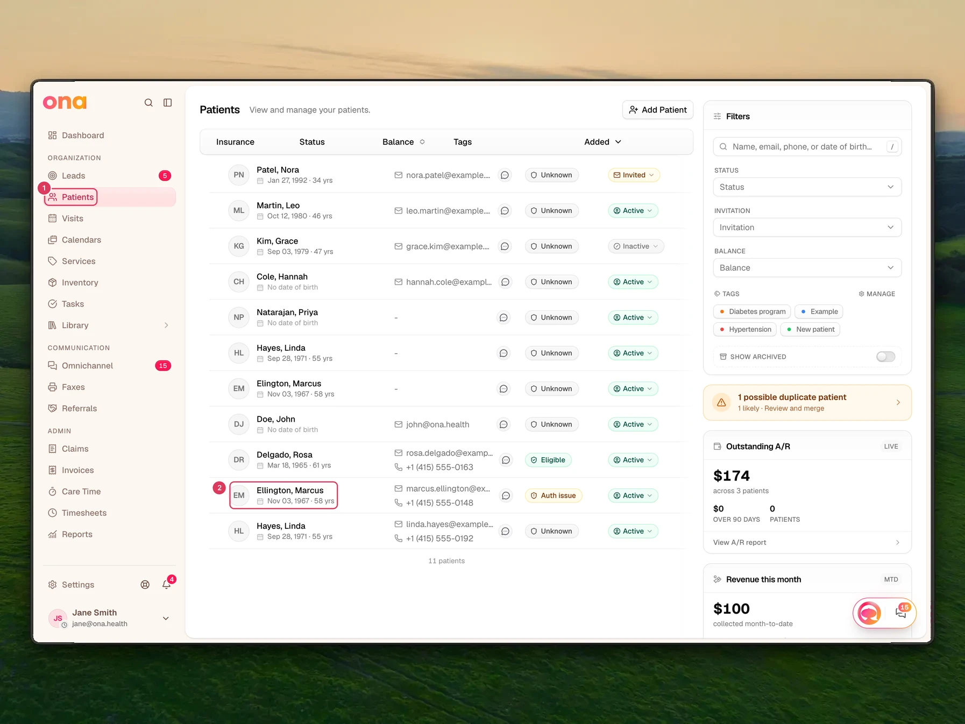This screenshot has height=724, width=965.
Task: Go to Leads in the sidebar
Action: [x=109, y=176]
